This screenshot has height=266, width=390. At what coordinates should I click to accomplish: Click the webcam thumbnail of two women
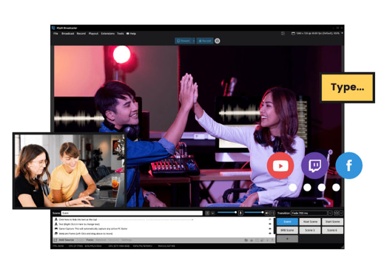coord(70,171)
